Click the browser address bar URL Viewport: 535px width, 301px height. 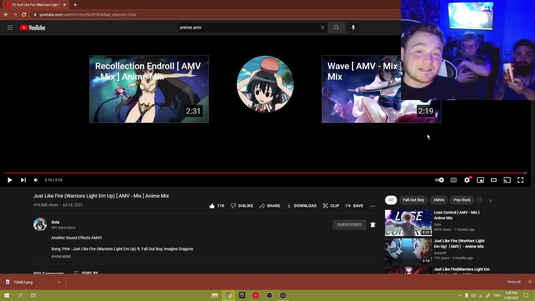tap(88, 15)
